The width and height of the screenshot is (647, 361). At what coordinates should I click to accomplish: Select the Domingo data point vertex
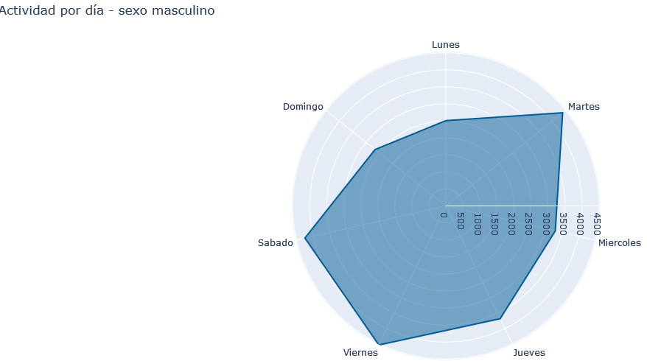pyautogui.click(x=375, y=150)
